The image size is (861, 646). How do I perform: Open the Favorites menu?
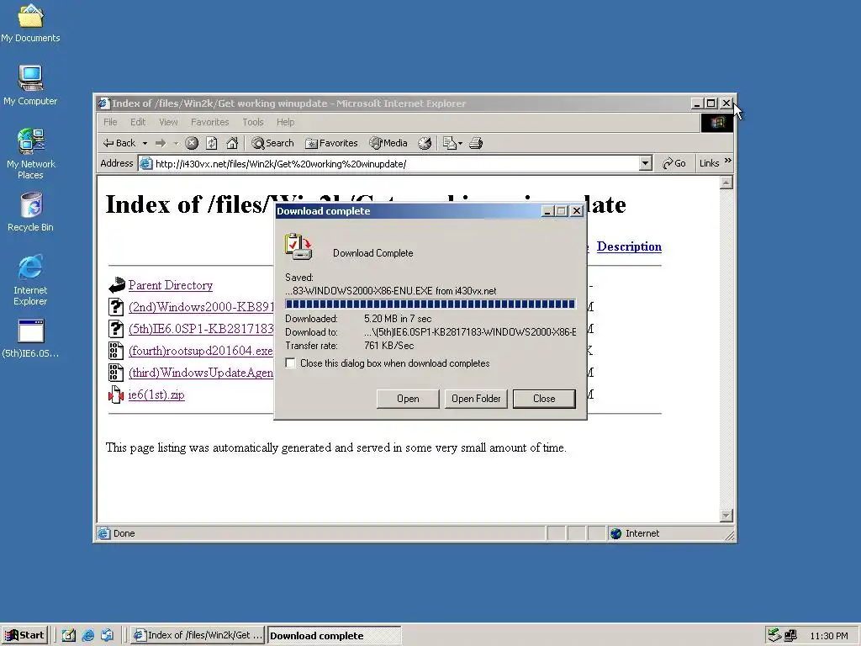(x=209, y=122)
